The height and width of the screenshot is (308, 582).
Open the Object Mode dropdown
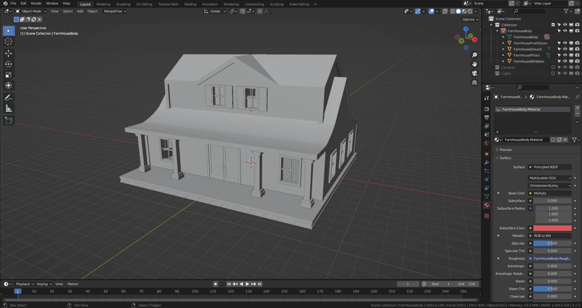[x=31, y=11]
